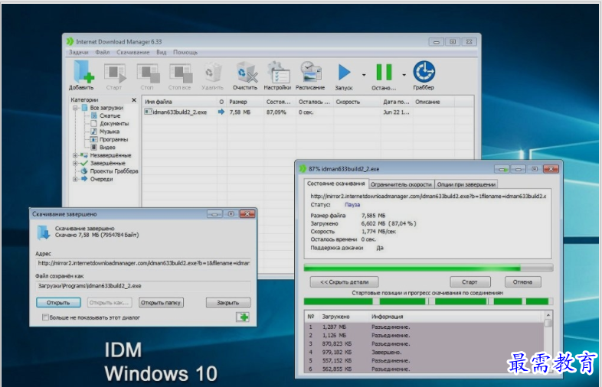Click Старт button in download progress window
Image resolution: width=602 pixels, height=387 pixels.
470,282
